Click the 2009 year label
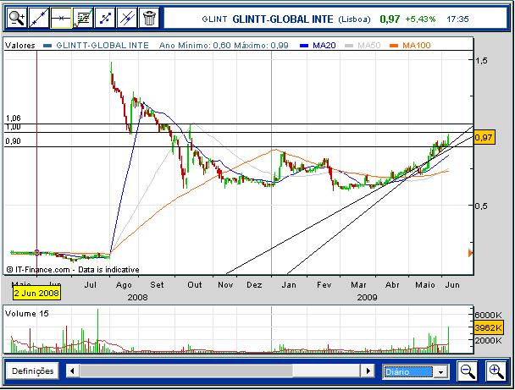This screenshot has width=515, height=390. (367, 298)
